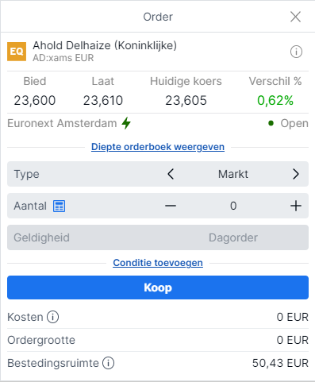Decrease Aantal with the minus button
The width and height of the screenshot is (315, 382).
point(171,206)
